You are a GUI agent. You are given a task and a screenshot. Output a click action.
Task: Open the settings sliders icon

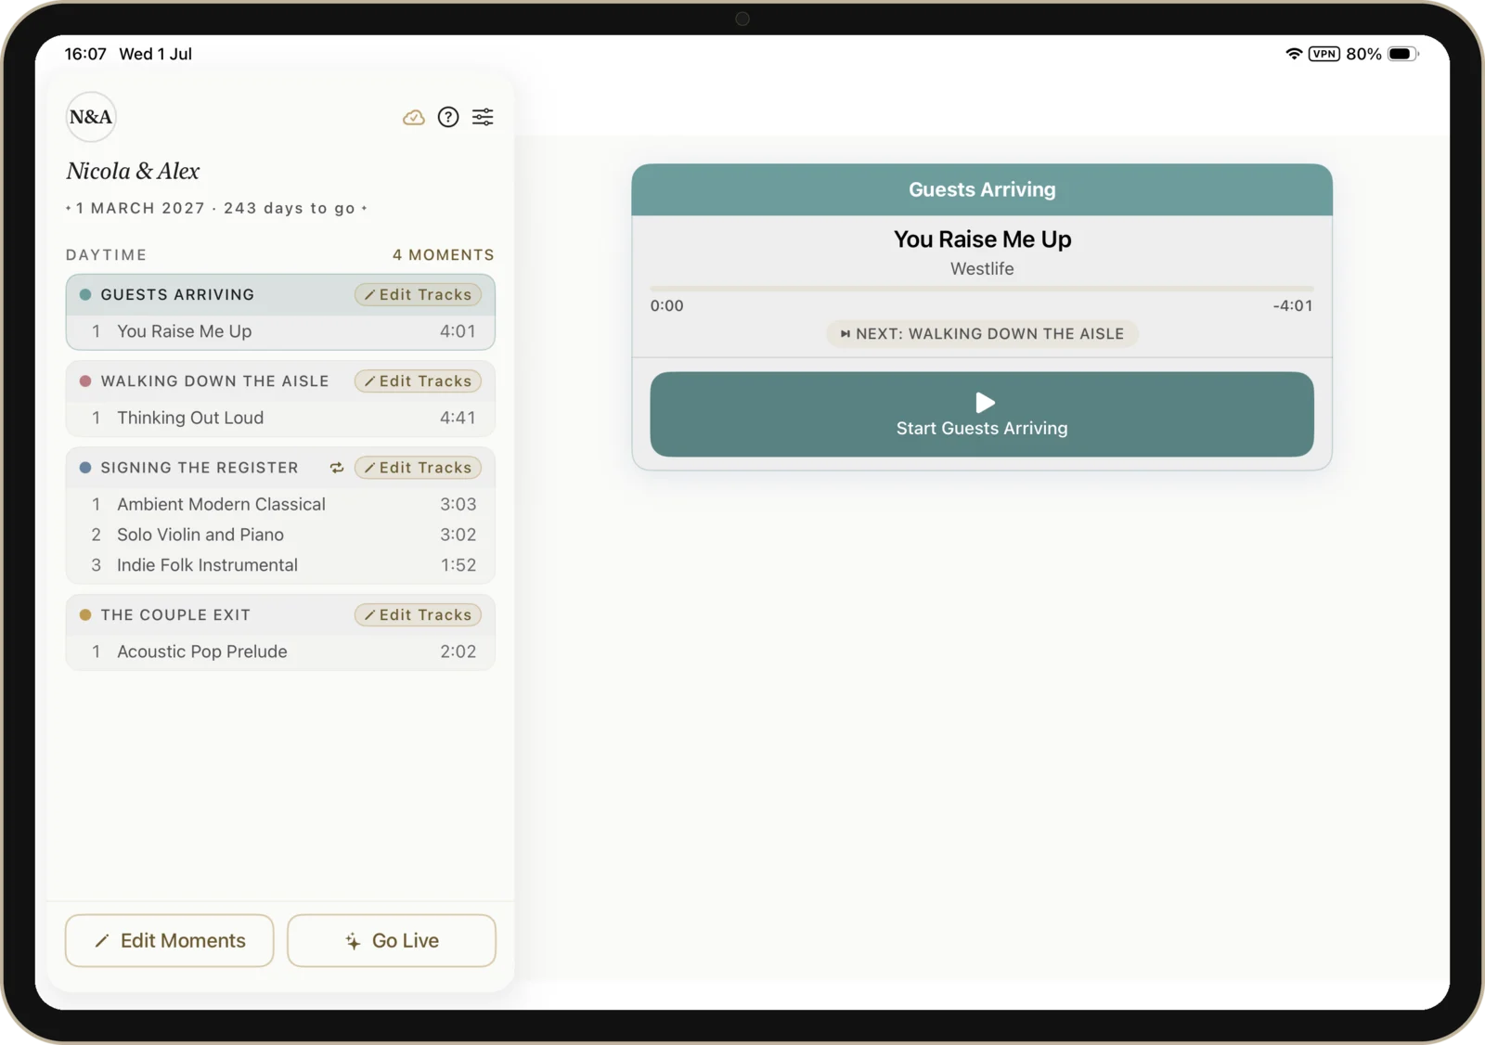pyautogui.click(x=483, y=117)
